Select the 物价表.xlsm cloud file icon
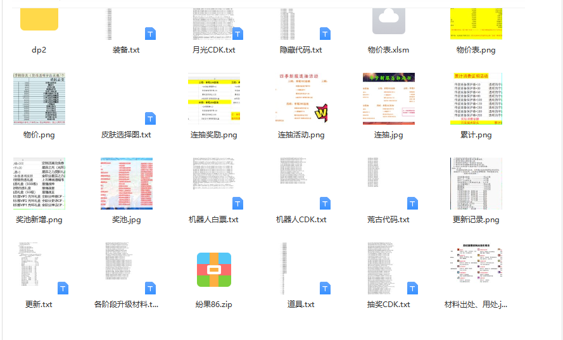Viewport: 563px width, 340px height. point(389,21)
